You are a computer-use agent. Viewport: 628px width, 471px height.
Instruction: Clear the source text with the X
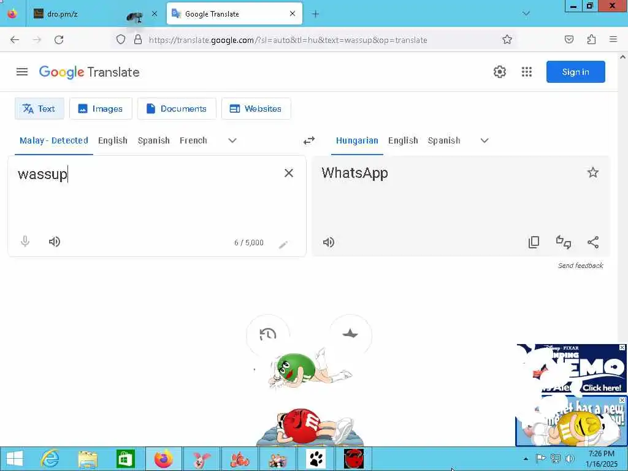click(289, 173)
